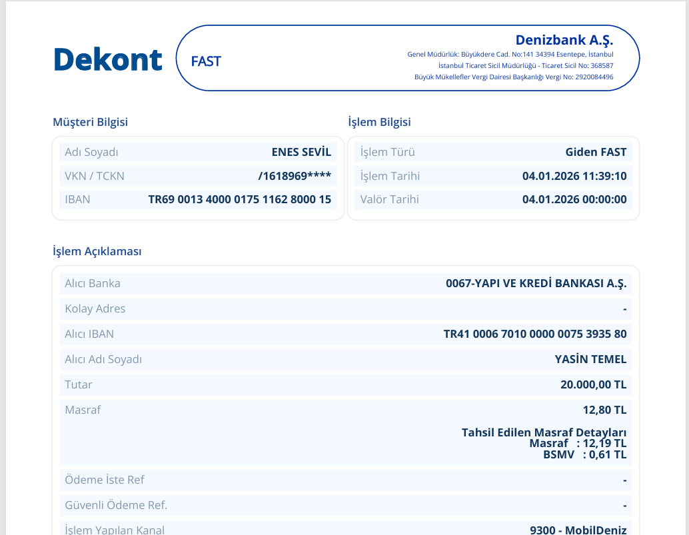The image size is (689, 535).
Task: Click the İşlem Yapılan Kanal label
Action: click(115, 530)
